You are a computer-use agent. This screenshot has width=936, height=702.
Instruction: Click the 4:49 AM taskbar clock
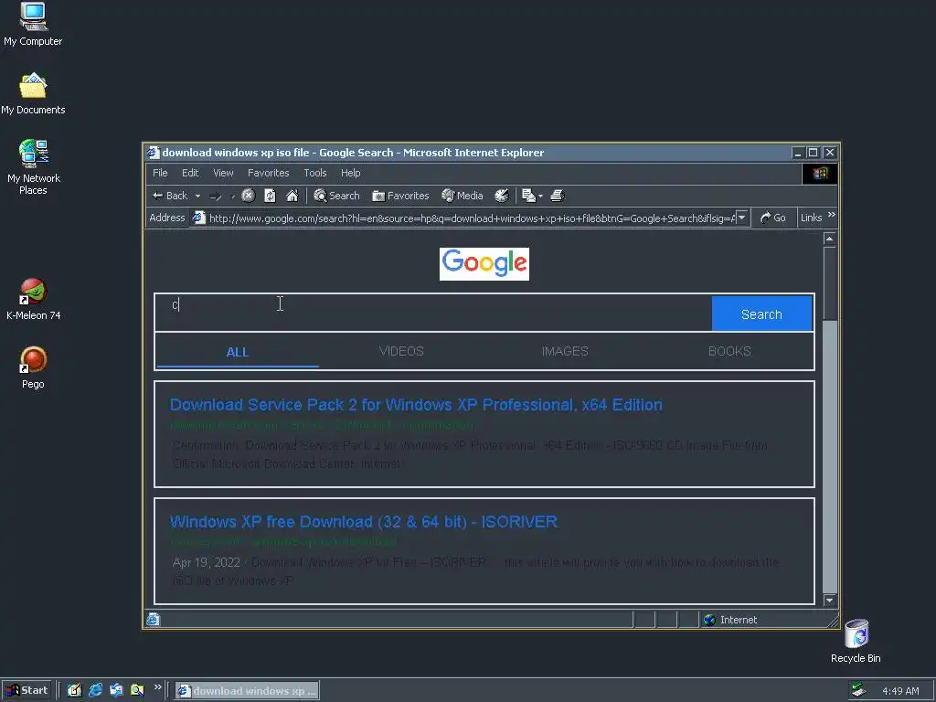[x=900, y=691]
